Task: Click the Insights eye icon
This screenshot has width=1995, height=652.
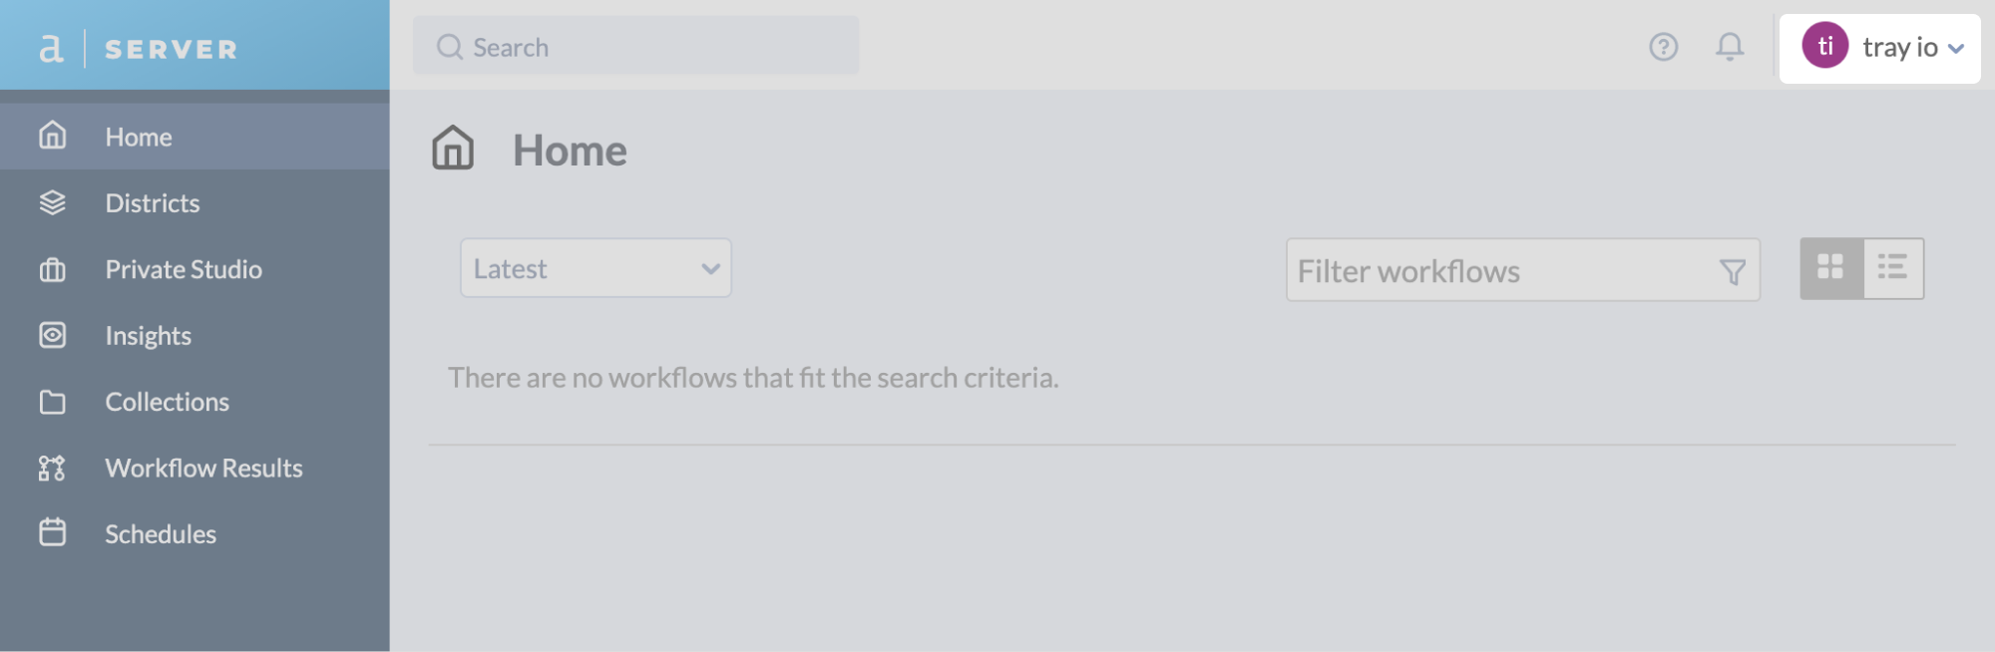Action: tap(52, 335)
